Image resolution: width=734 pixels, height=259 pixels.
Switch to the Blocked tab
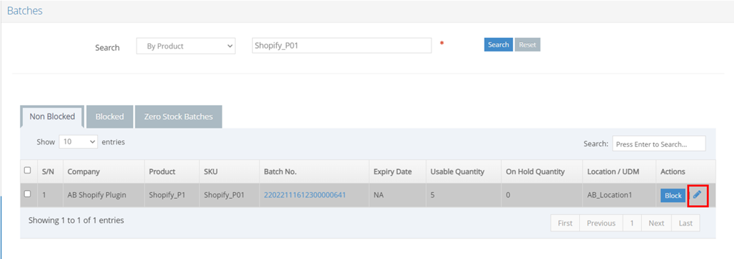110,116
